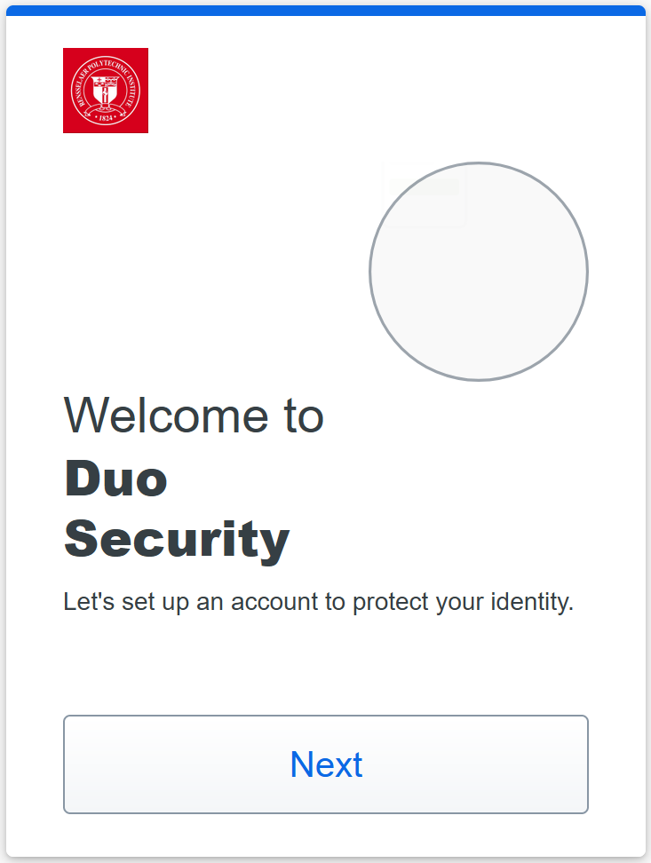Click the rounded corner card container
Screen dimensions: 651x863
click(325, 431)
